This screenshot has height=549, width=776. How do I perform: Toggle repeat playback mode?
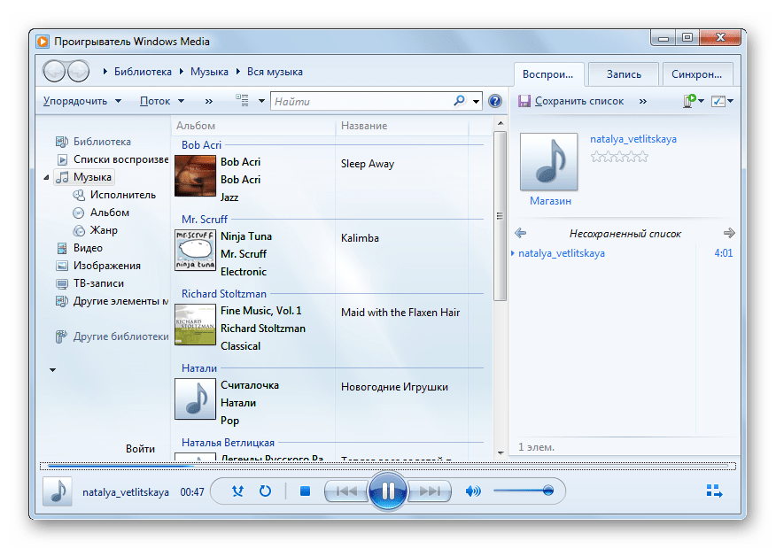pos(265,491)
